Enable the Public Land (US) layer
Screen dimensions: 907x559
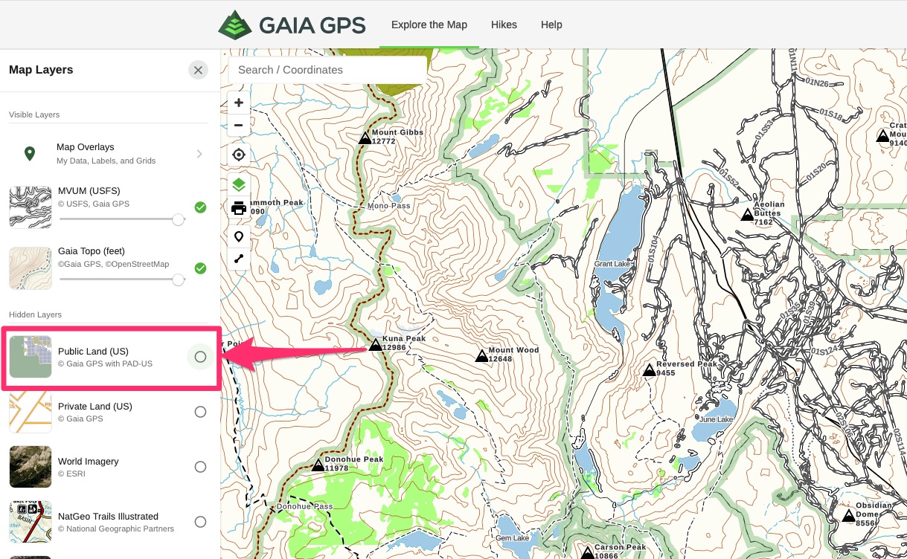200,357
